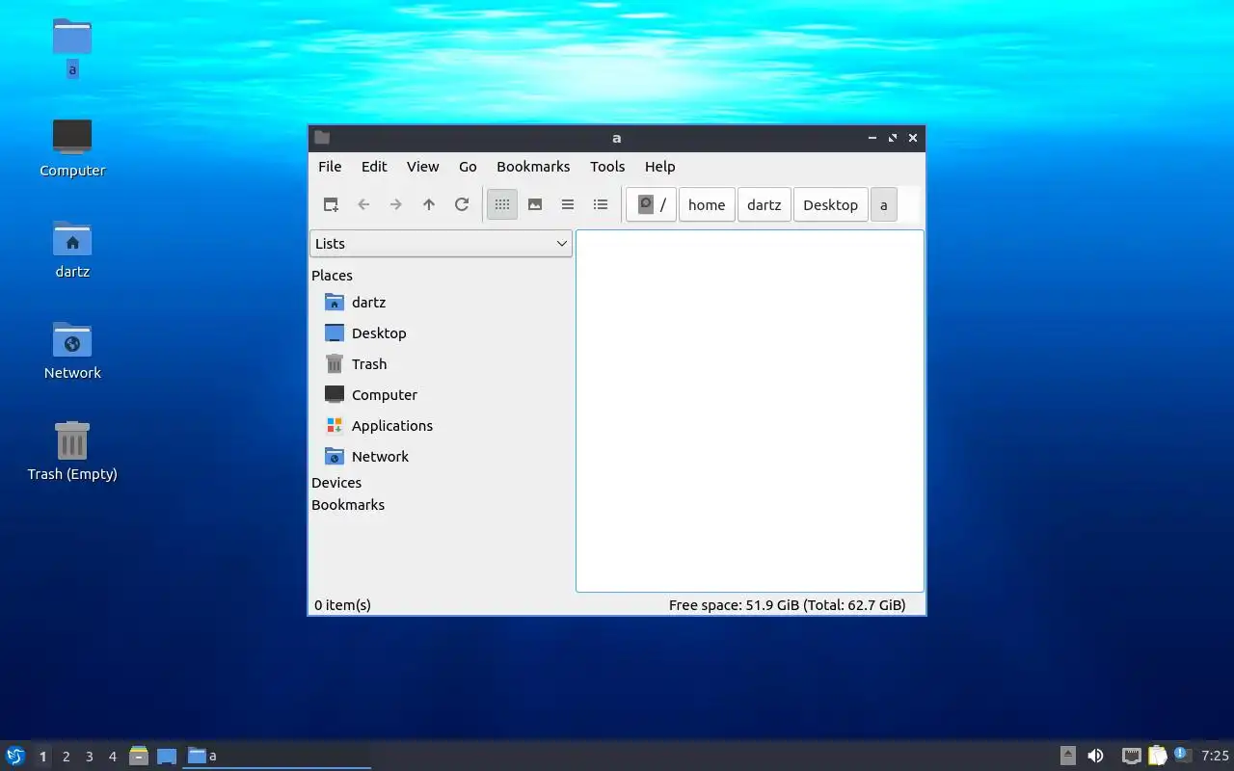This screenshot has width=1234, height=771.
Task: Click the folder icon in title bar
Action: (x=322, y=138)
